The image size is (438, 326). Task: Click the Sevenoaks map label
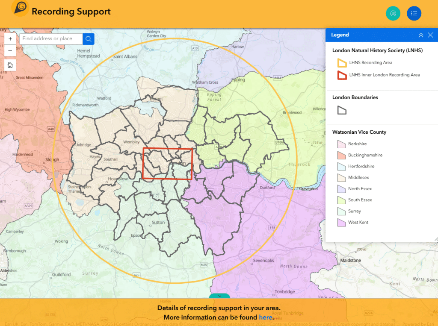(x=263, y=260)
